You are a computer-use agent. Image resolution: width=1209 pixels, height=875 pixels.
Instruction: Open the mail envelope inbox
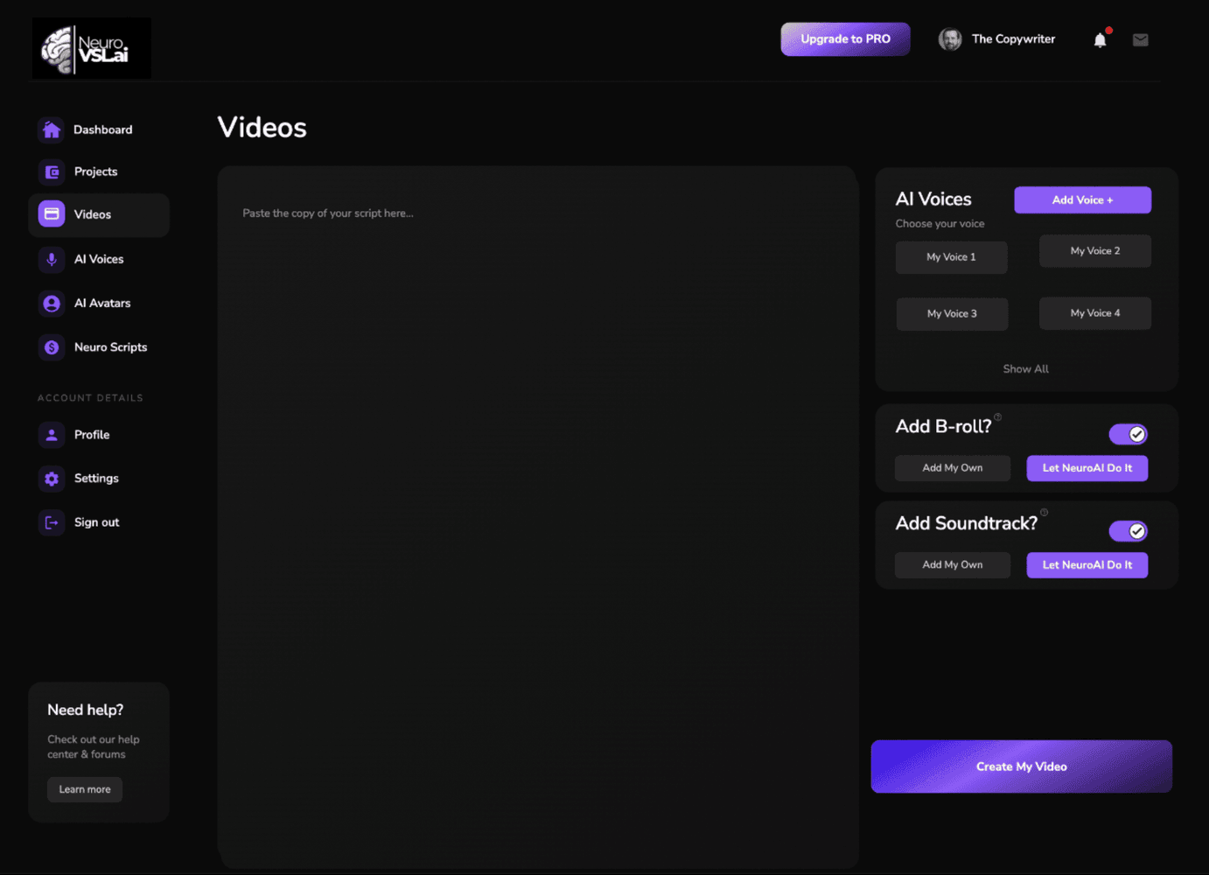point(1140,39)
